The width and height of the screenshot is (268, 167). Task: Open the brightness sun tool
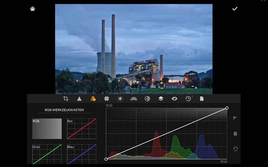tap(120, 99)
